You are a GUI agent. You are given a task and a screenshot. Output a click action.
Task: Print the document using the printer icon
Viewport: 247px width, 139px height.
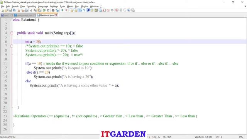pos(26,10)
